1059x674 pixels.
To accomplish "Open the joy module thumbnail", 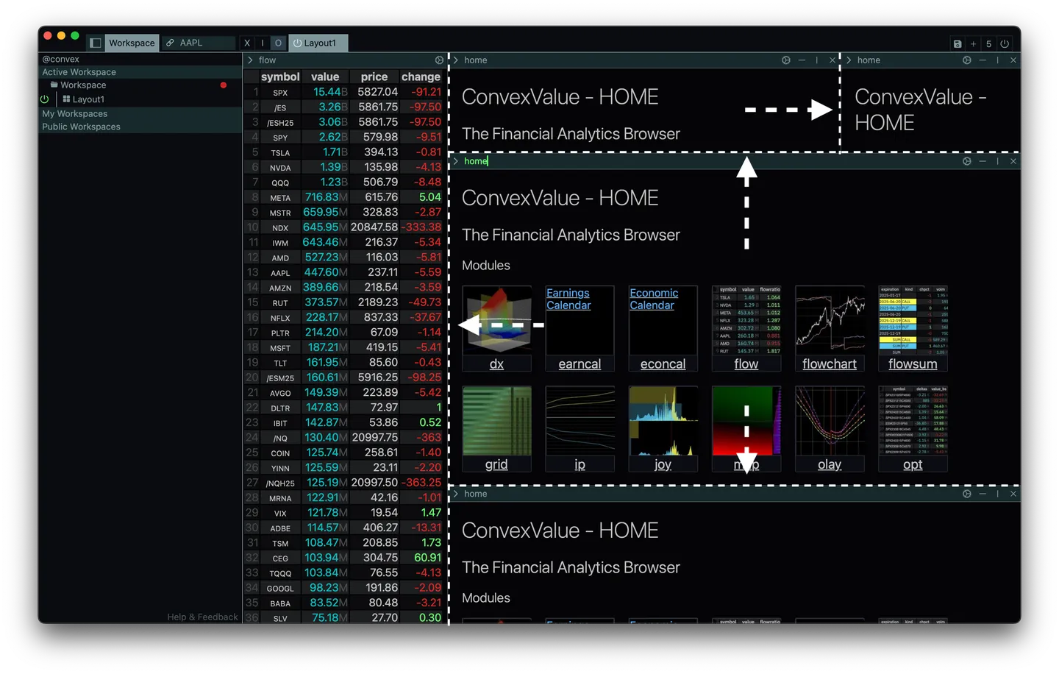I will pyautogui.click(x=663, y=421).
